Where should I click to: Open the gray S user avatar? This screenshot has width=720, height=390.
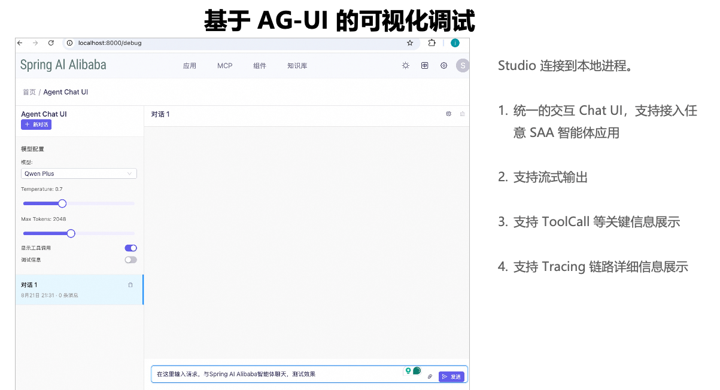pos(462,66)
